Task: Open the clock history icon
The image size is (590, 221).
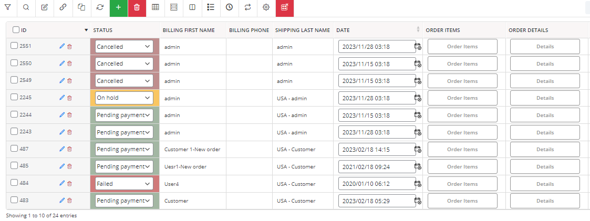Action: tap(229, 7)
